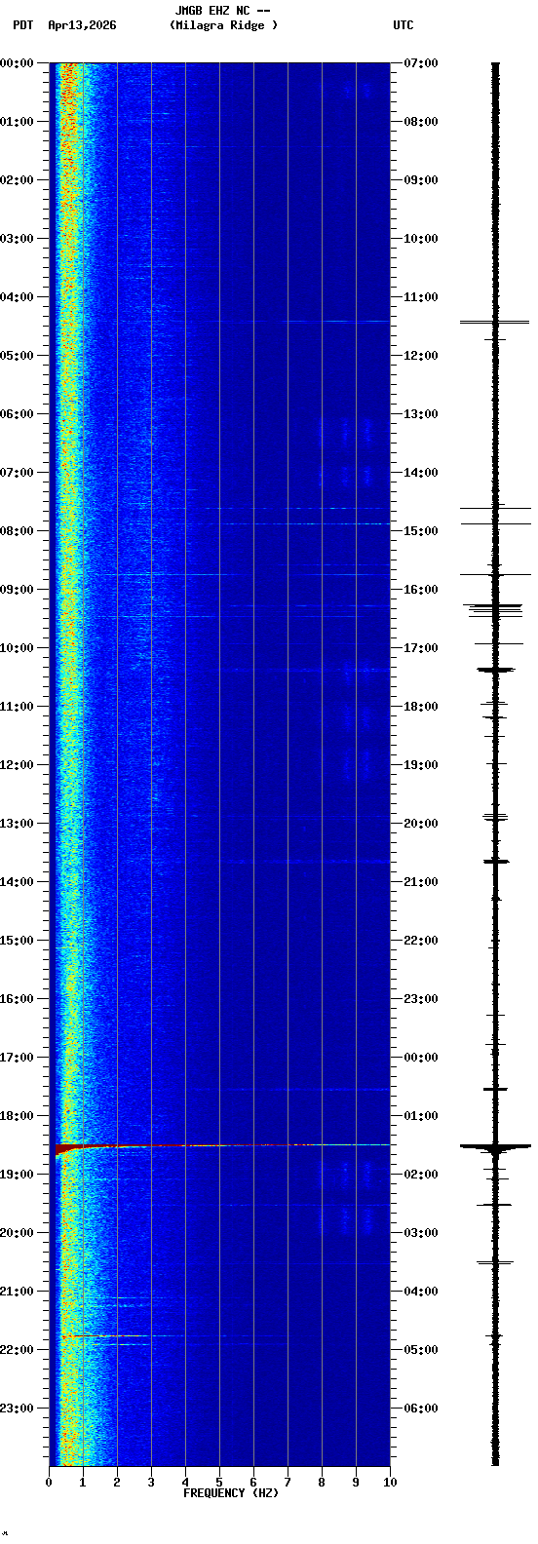This screenshot has width=538, height=1544.
Task: Select PDT axis time label '19:00'
Action: [x=17, y=1175]
